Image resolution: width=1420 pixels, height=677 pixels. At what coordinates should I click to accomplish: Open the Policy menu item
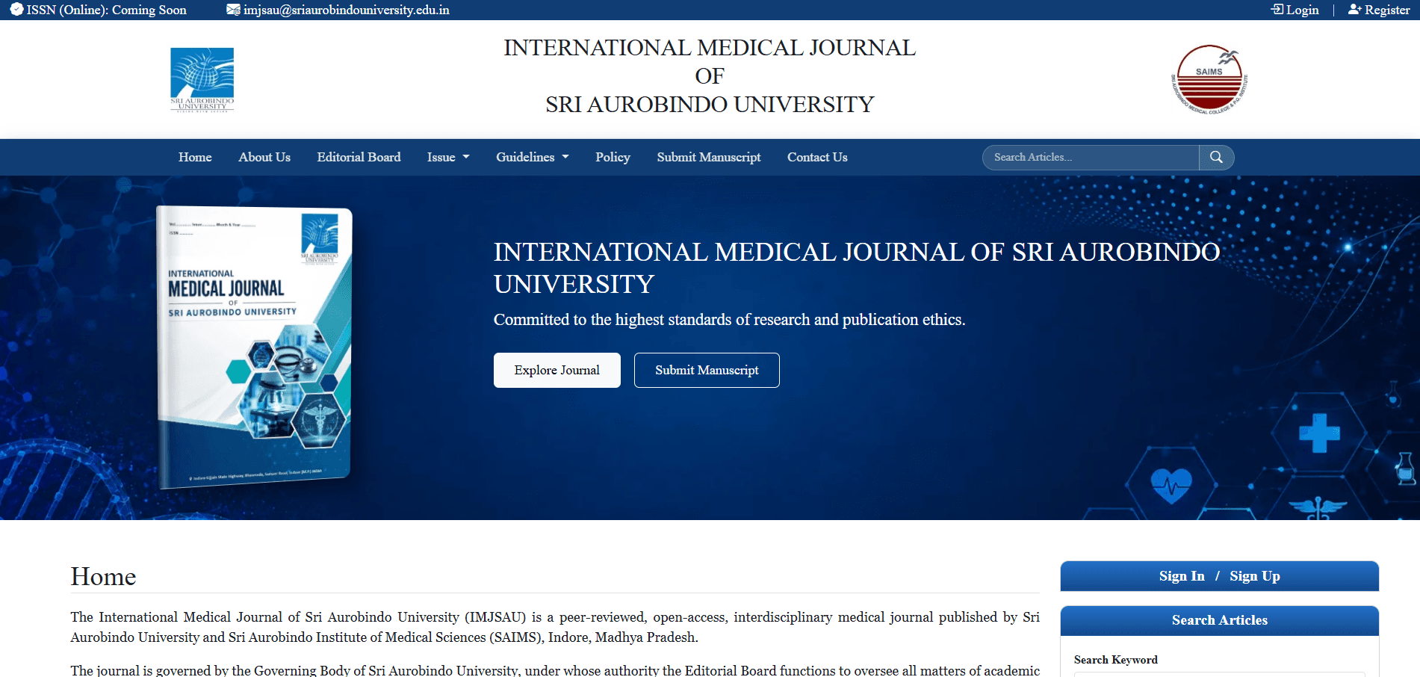click(x=613, y=157)
